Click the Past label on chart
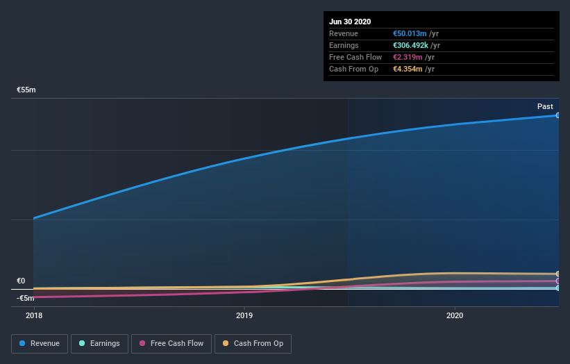 (545, 106)
